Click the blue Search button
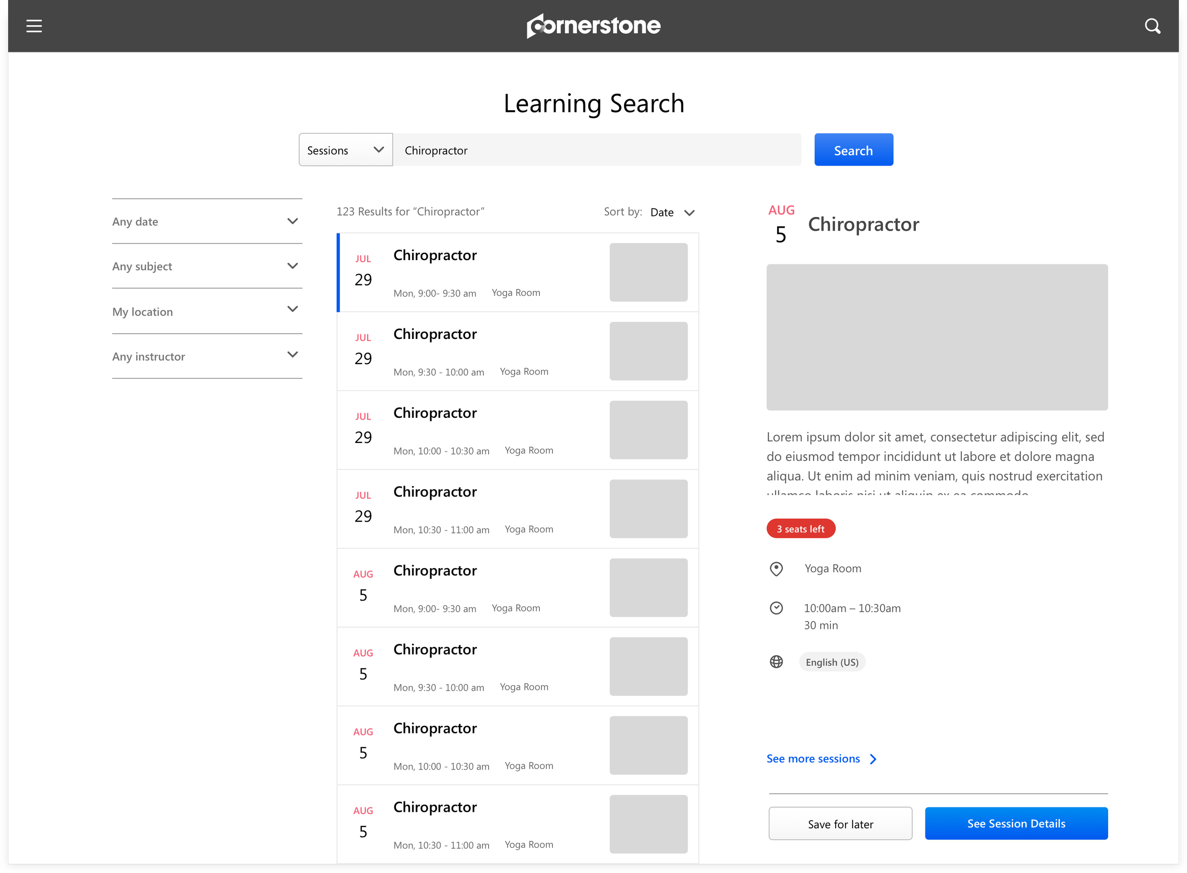This screenshot has width=1187, height=873. [x=853, y=150]
